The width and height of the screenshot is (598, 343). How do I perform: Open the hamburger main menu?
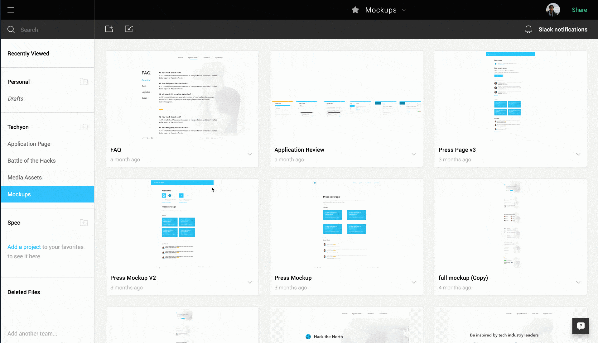(11, 10)
